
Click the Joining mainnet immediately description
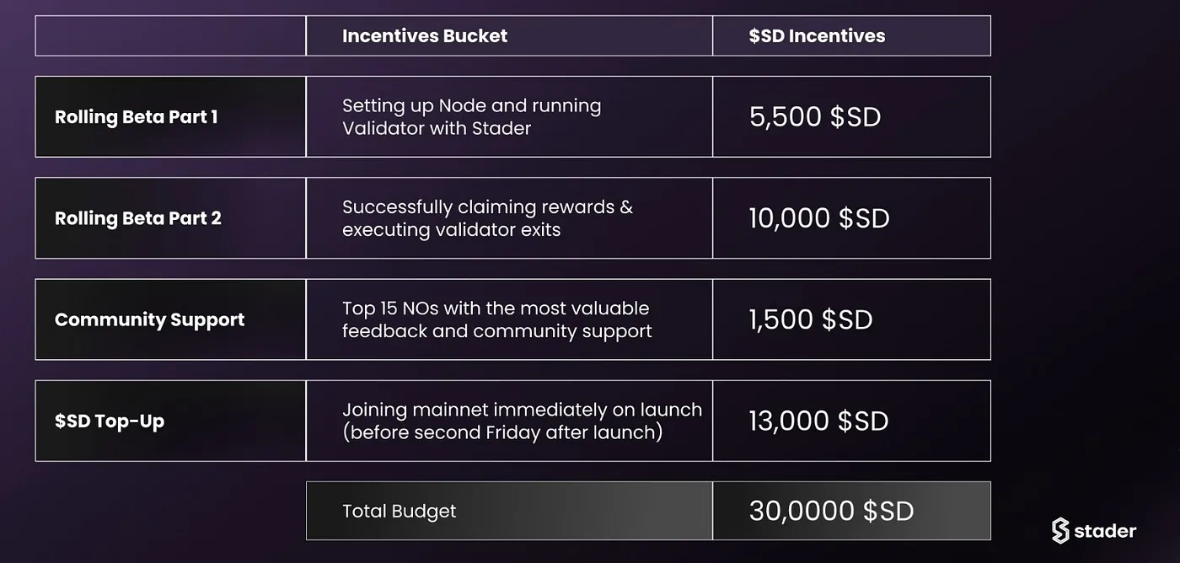[522, 421]
